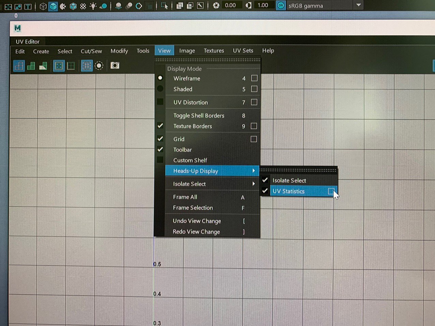Open the Modify menu
This screenshot has height=326, width=435.
tap(119, 51)
